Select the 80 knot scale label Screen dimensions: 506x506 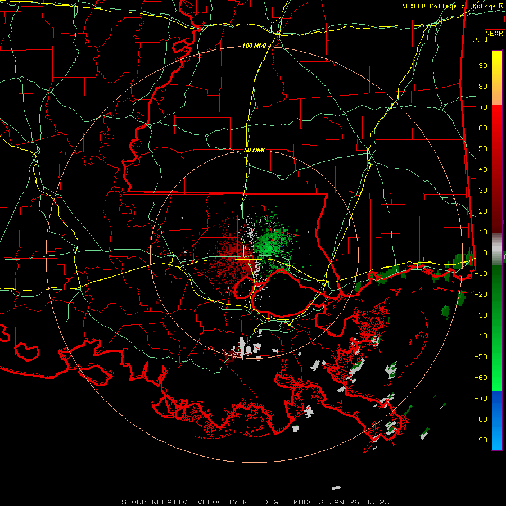click(483, 87)
